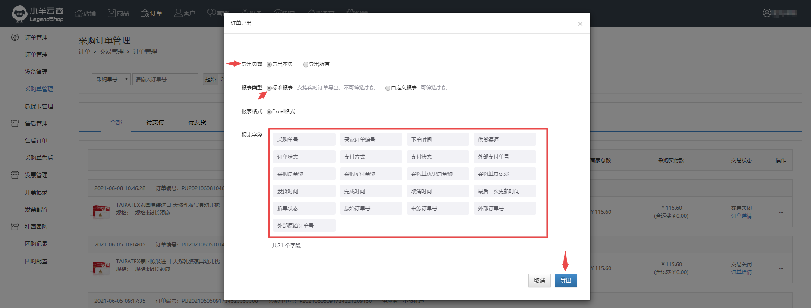Click the 发票管理 sidebar section icon

15,175
